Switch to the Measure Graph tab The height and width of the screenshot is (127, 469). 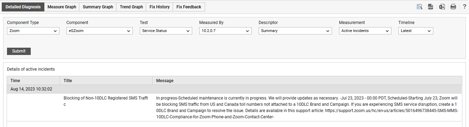[x=62, y=7]
